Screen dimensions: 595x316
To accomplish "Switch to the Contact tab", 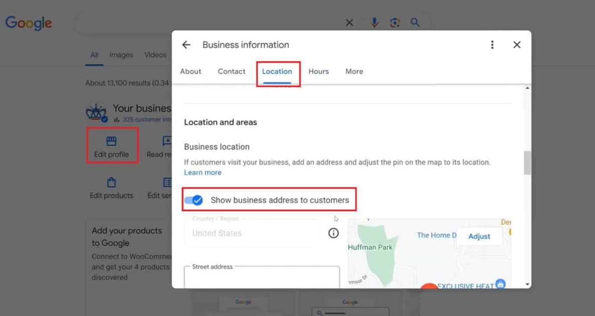I will point(232,71).
